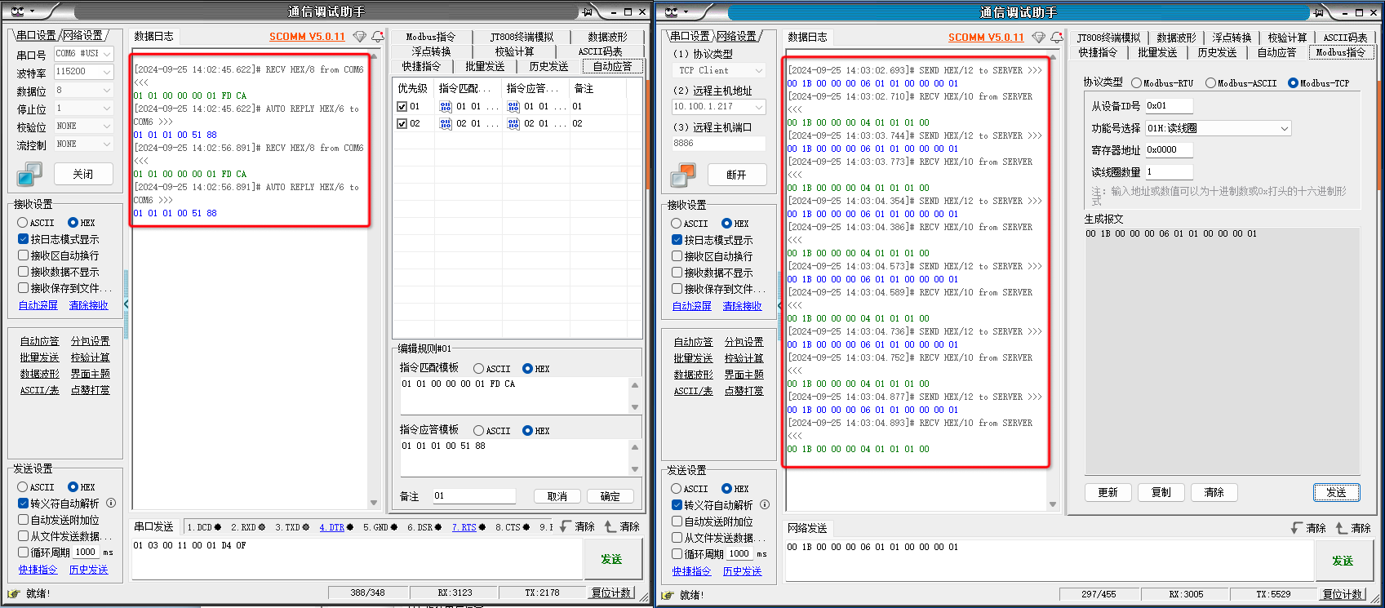Click the pin icon in left title bar
Screen dimensions: 1385x608
click(x=587, y=11)
